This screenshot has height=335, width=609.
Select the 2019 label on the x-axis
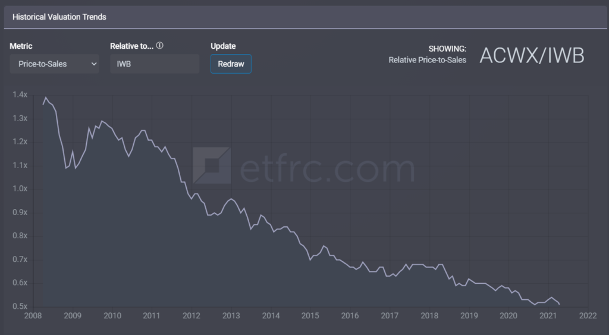(x=469, y=315)
